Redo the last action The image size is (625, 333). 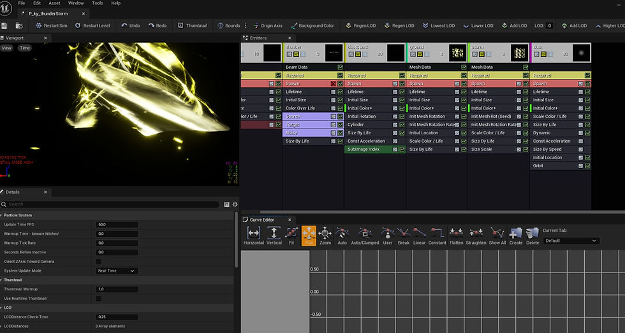158,25
